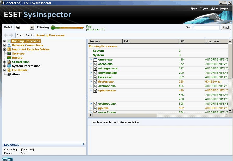Click the services.exe process icon
The image size is (233, 161).
[95, 73]
